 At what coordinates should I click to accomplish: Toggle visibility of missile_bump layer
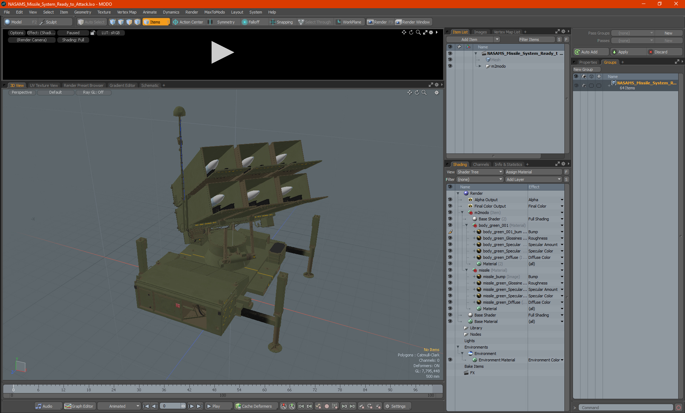[450, 277]
